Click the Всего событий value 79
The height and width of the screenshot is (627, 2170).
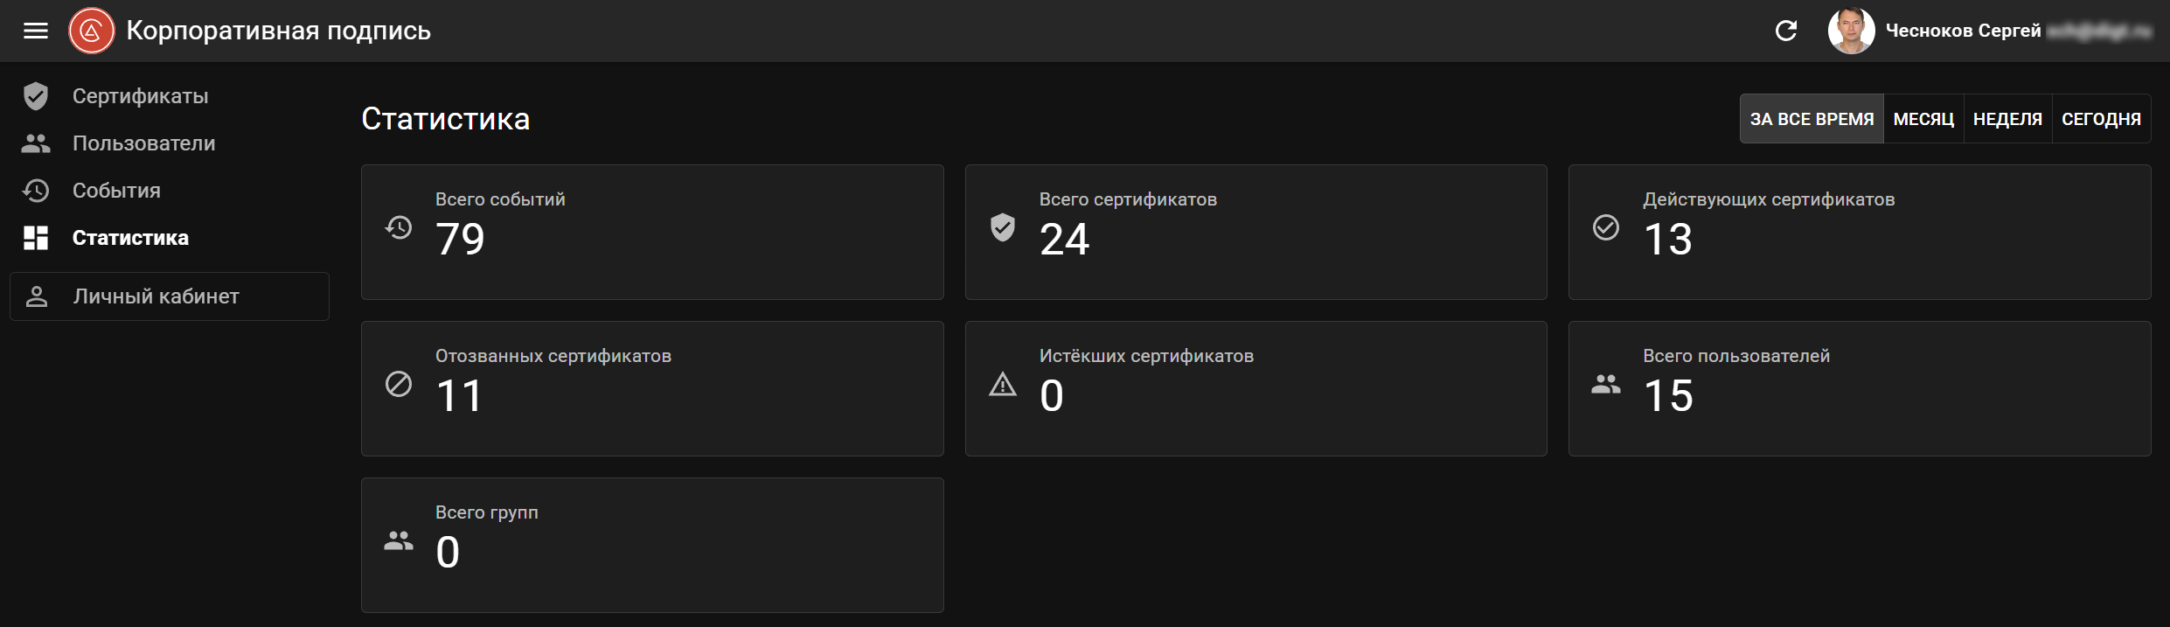pos(460,239)
